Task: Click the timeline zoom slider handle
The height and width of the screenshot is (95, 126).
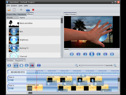Action: click(81, 65)
